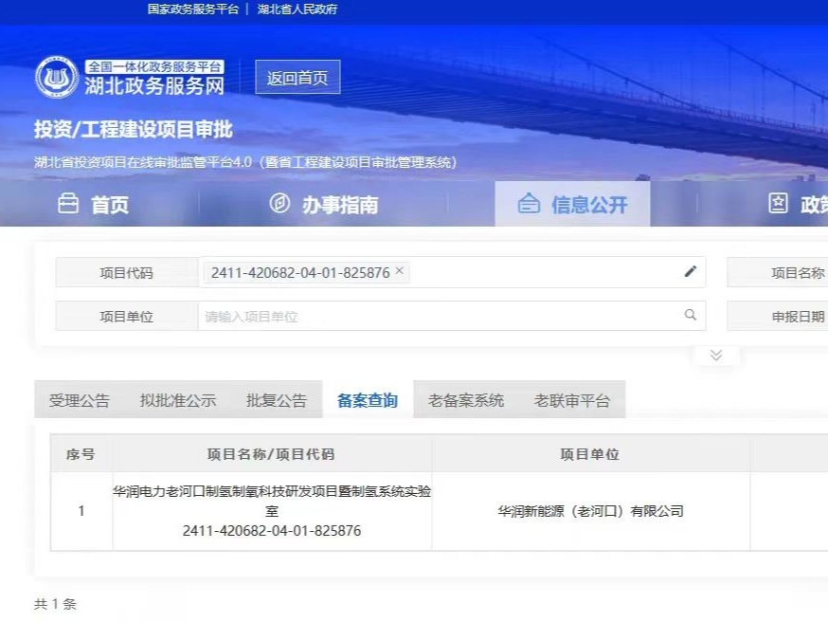Open the 首页 navigation item
This screenshot has width=828, height=622.
click(x=93, y=204)
